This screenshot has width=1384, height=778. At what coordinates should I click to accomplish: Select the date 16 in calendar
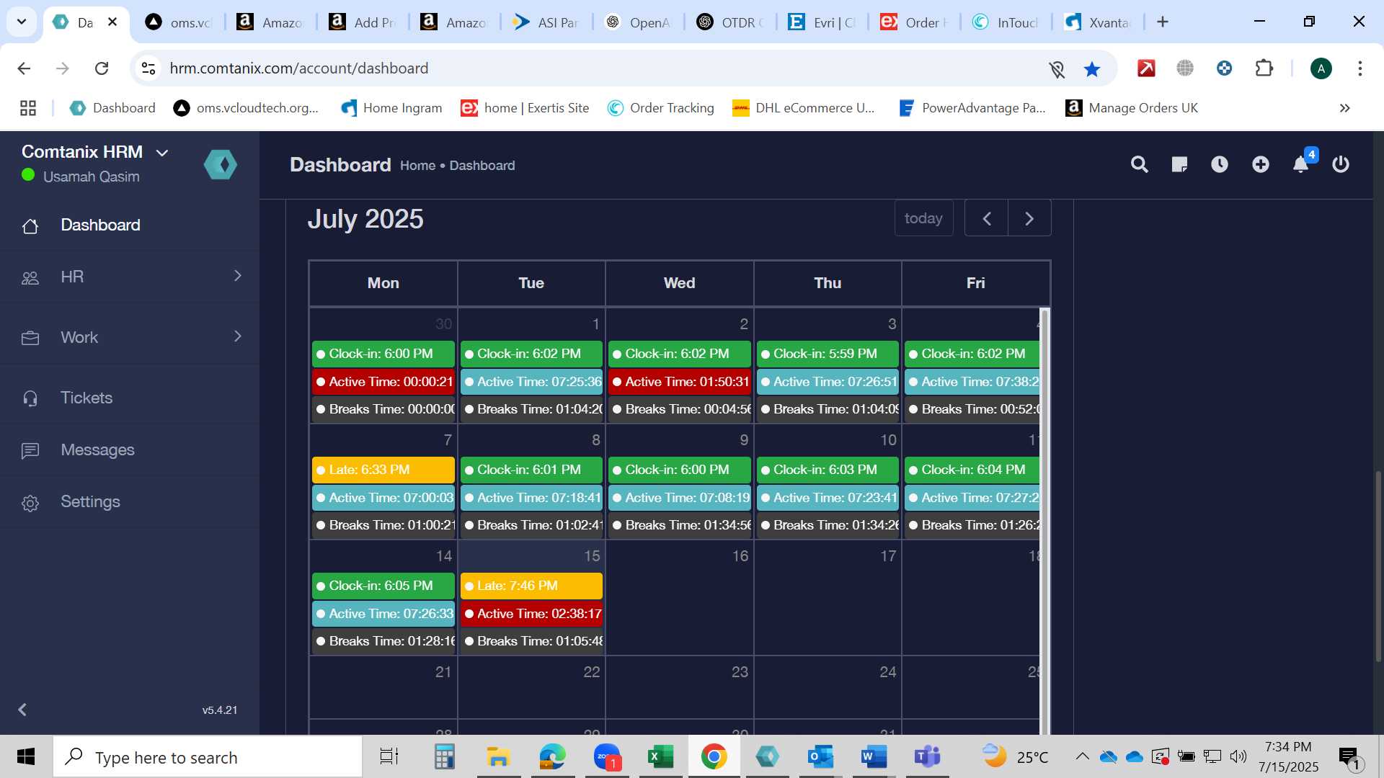(740, 556)
